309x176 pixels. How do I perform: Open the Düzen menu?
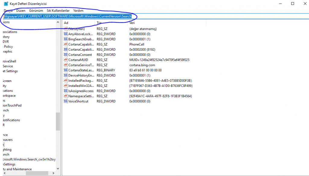click(x=21, y=11)
